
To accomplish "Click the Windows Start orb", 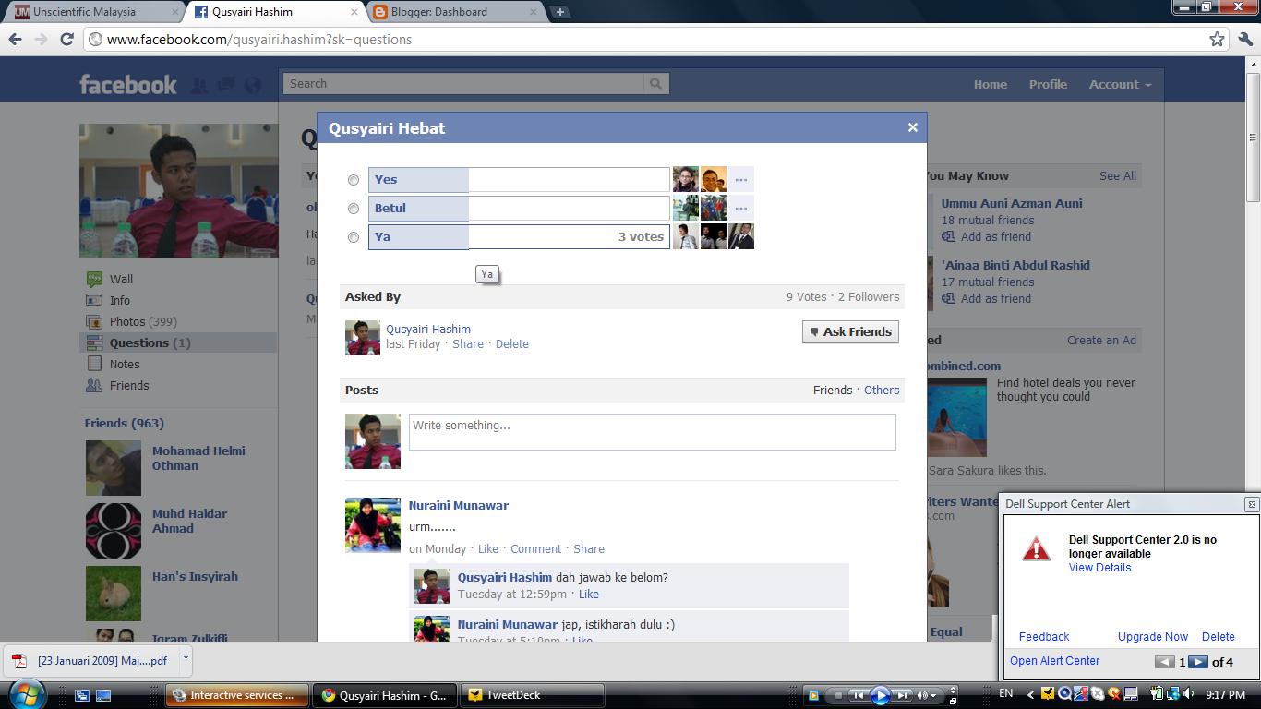I will [25, 693].
